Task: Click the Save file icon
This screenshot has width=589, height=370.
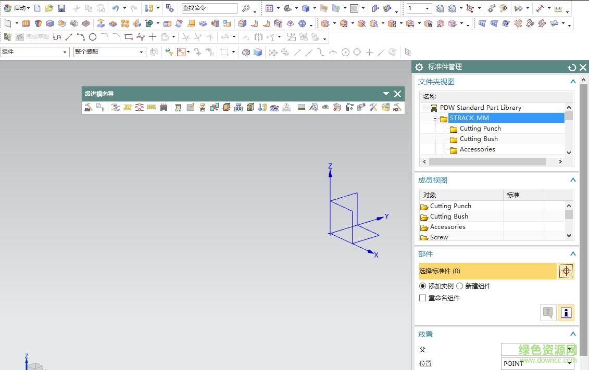Action: tap(61, 8)
